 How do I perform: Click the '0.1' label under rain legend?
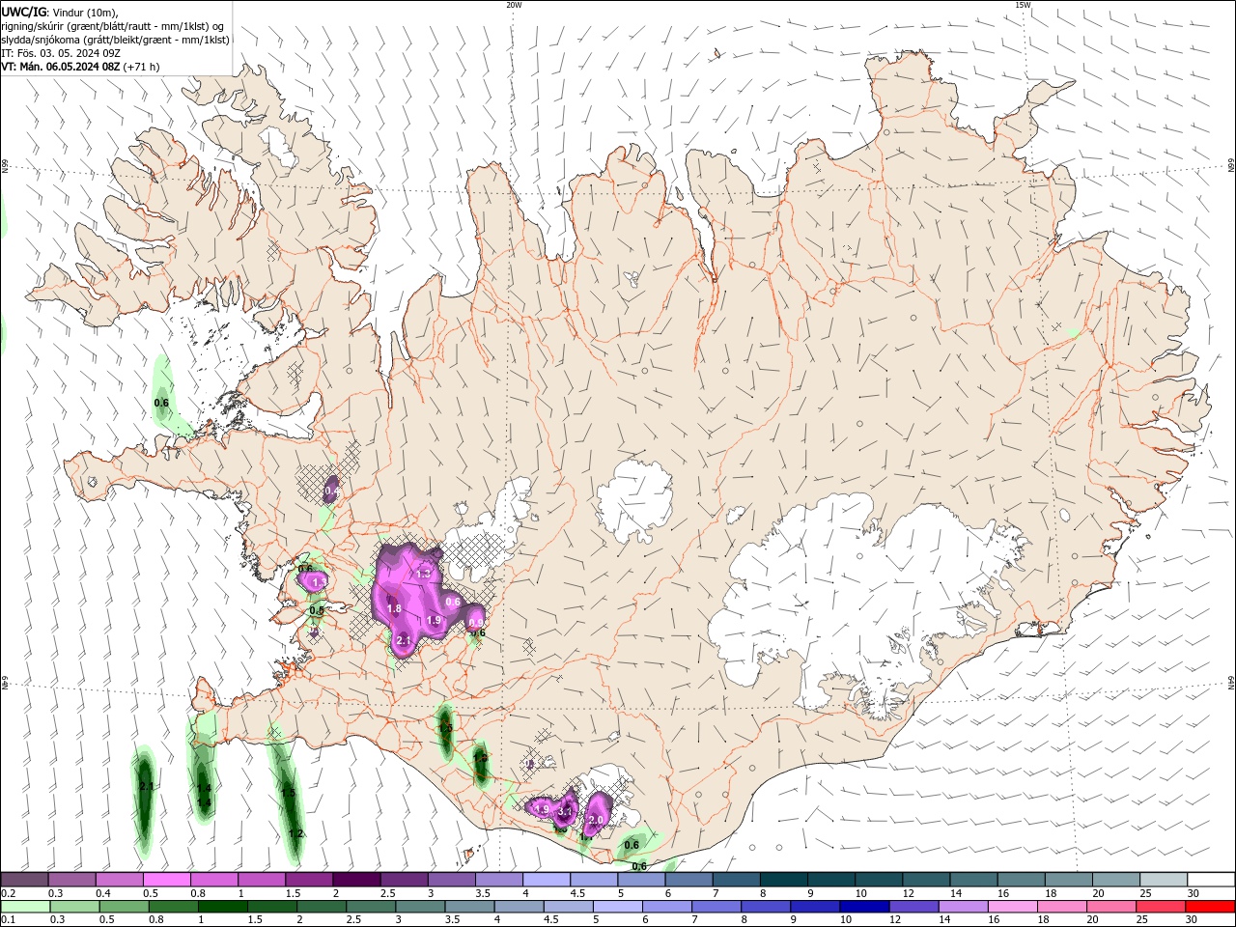click(x=8, y=920)
